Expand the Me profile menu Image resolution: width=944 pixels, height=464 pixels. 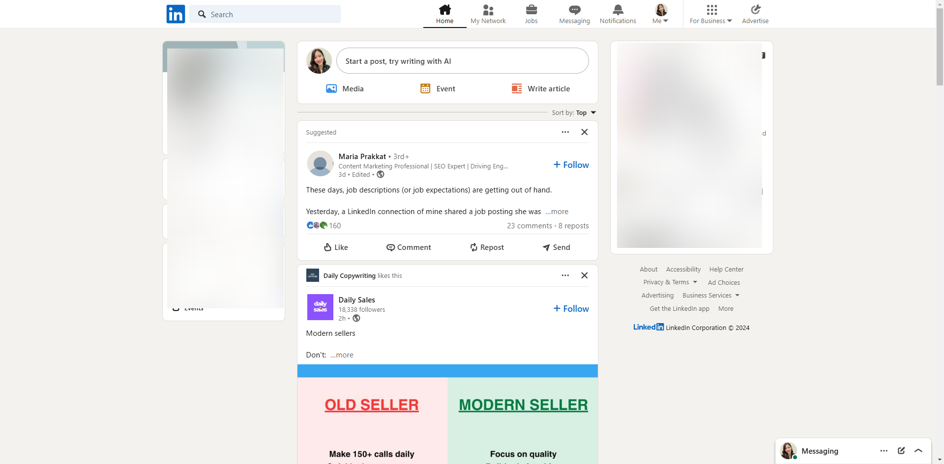click(660, 14)
